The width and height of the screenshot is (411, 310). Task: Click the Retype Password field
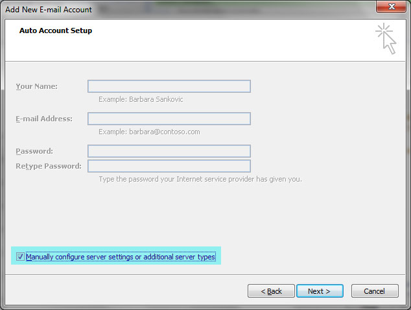point(169,166)
